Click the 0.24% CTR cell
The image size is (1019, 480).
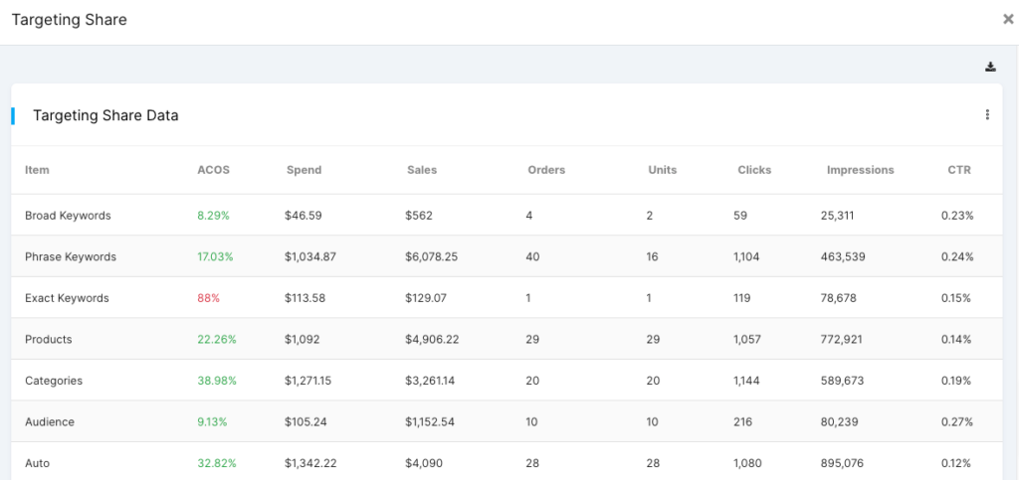[957, 256]
